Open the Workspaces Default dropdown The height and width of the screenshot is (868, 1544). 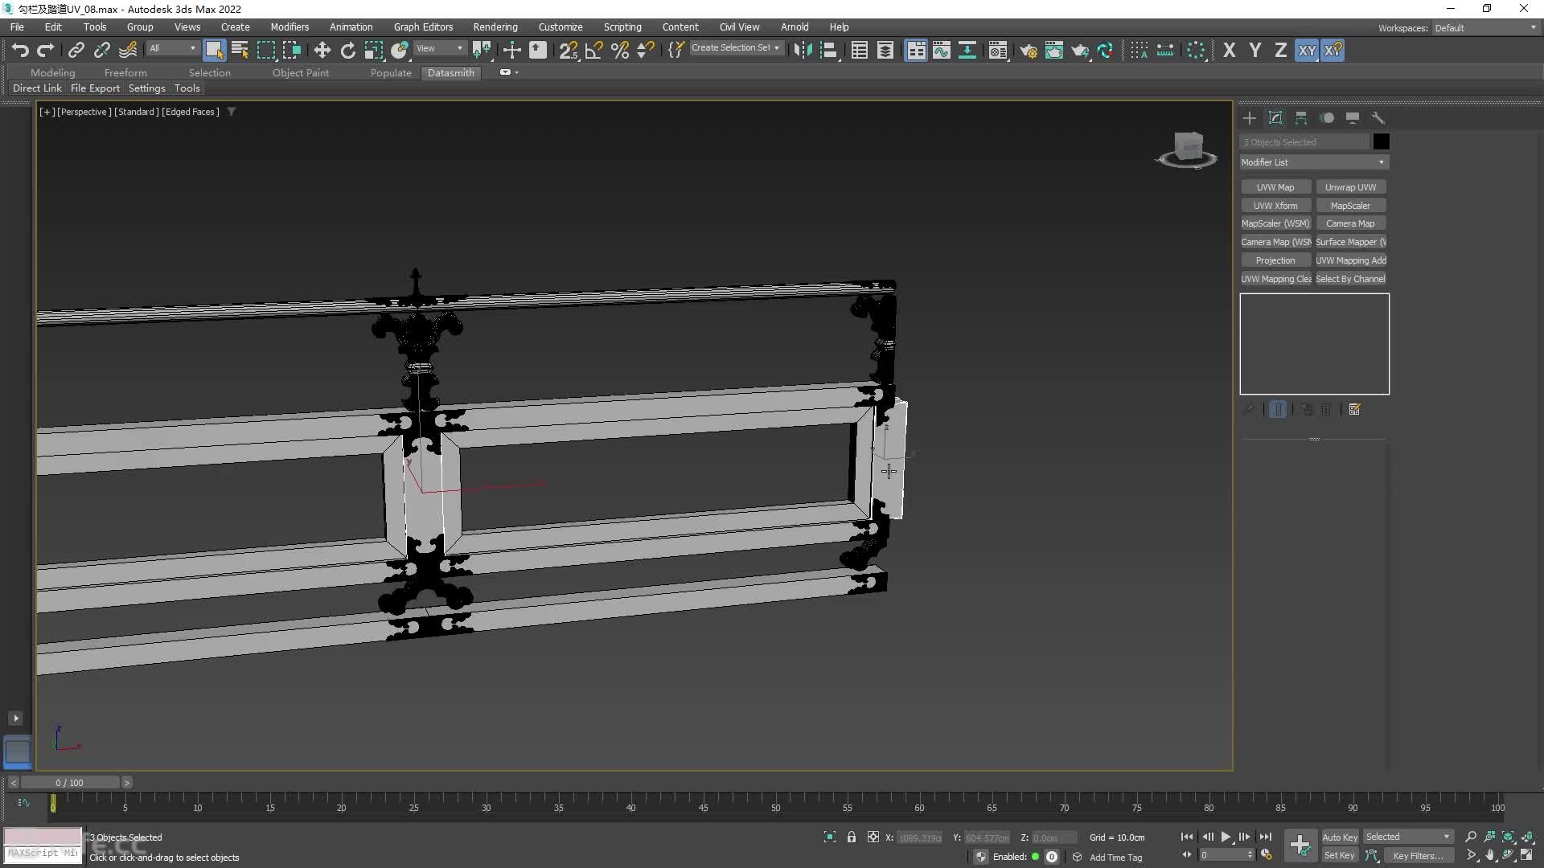[1484, 28]
